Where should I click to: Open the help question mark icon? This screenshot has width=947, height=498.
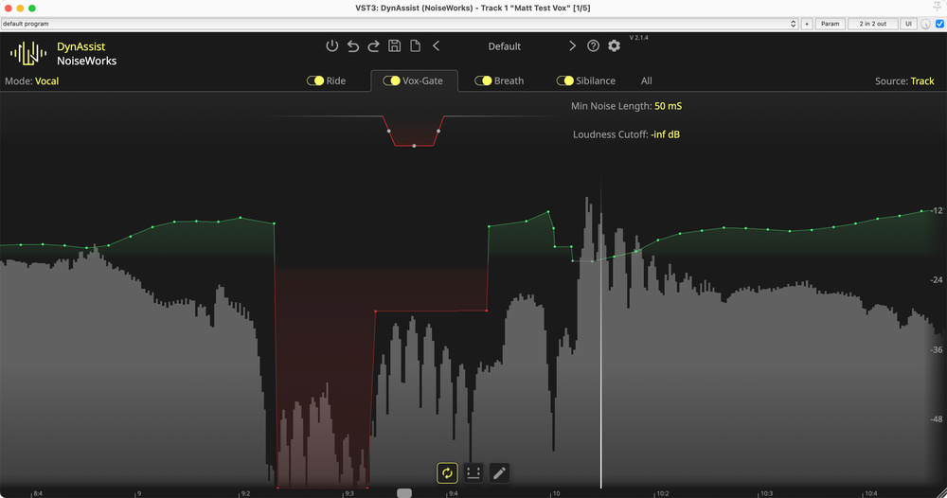point(593,46)
